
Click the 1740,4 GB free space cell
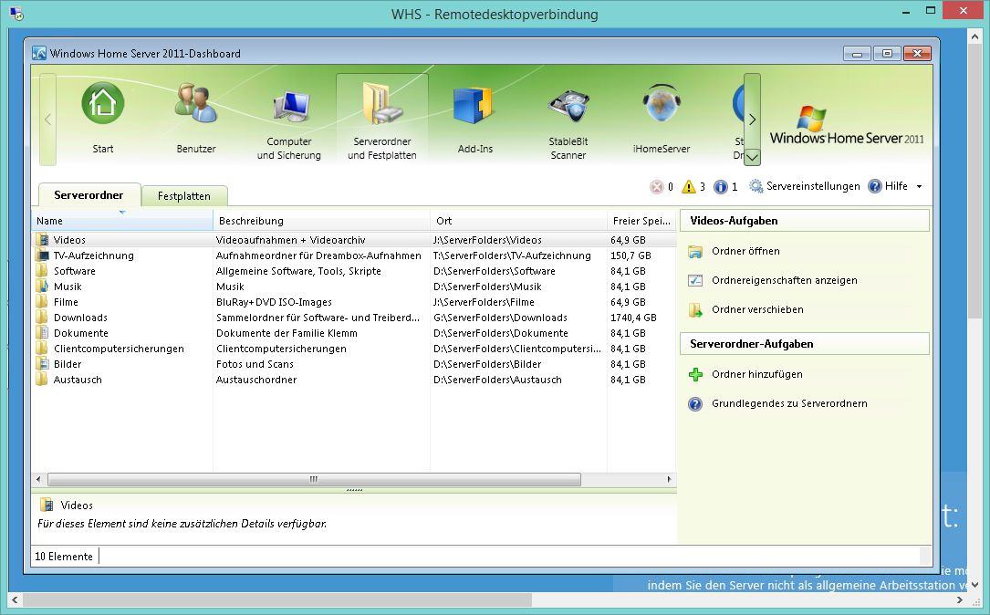pyautogui.click(x=633, y=318)
